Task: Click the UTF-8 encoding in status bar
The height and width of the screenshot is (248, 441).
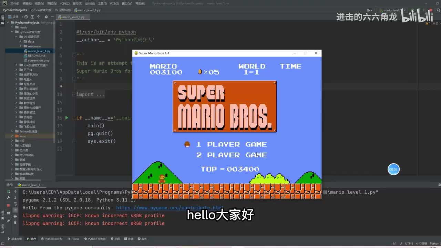Action: (409, 243)
